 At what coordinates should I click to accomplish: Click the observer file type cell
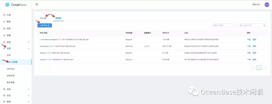tap(129, 46)
